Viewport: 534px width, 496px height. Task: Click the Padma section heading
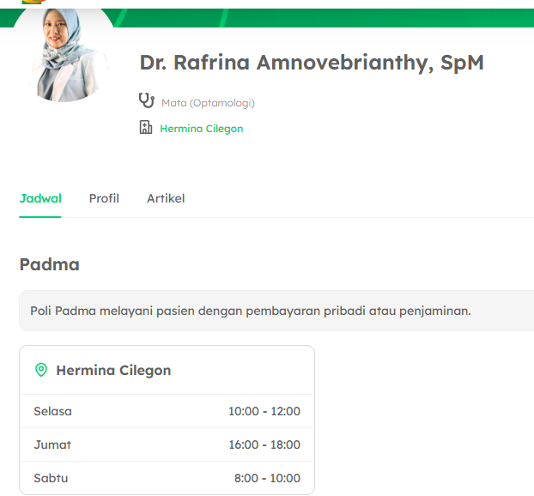pos(49,264)
